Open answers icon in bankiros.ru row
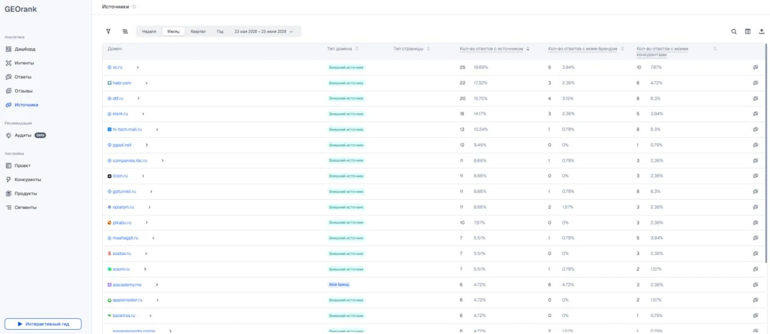Image resolution: width=770 pixels, height=334 pixels. coord(755,315)
